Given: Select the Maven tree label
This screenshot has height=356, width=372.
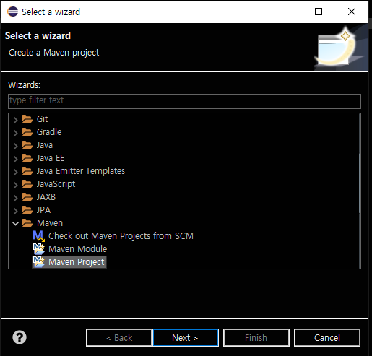Looking at the screenshot, I should pyautogui.click(x=50, y=223).
